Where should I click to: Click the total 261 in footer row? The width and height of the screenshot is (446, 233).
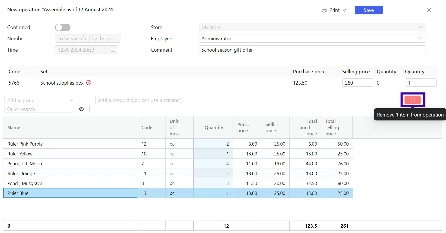tap(344, 226)
